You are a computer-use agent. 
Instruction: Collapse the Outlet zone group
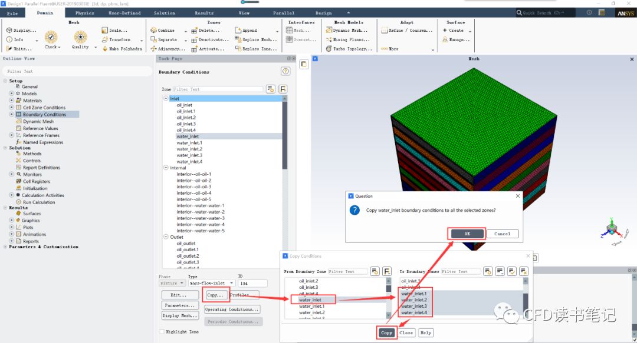[166, 237]
